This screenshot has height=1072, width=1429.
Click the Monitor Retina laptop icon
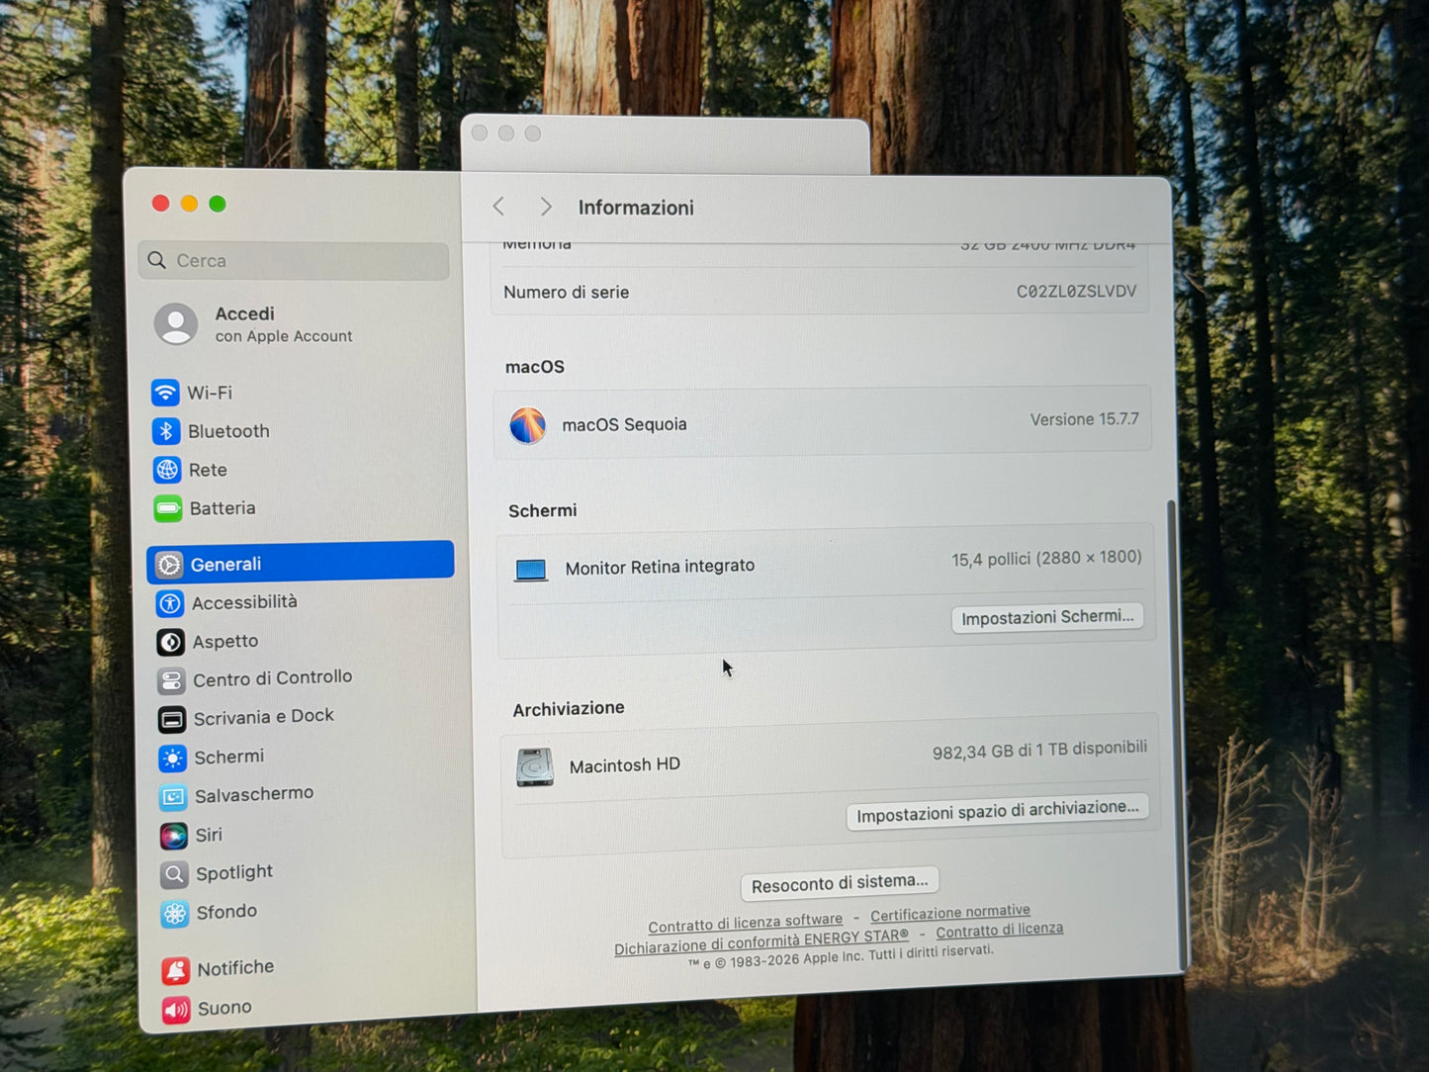tap(531, 570)
